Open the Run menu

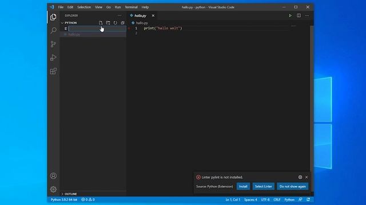(x=118, y=7)
